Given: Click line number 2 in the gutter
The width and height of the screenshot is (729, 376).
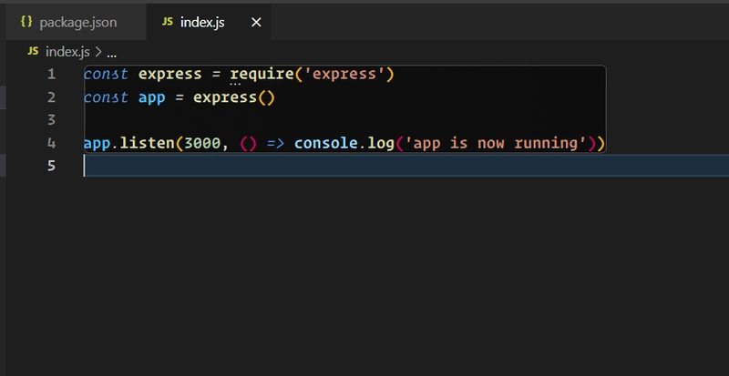Looking at the screenshot, I should 51,97.
